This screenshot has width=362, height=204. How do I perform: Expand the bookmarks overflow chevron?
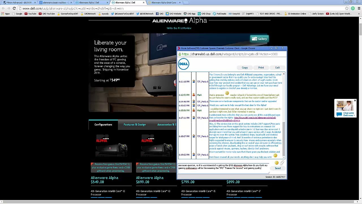coord(358,14)
